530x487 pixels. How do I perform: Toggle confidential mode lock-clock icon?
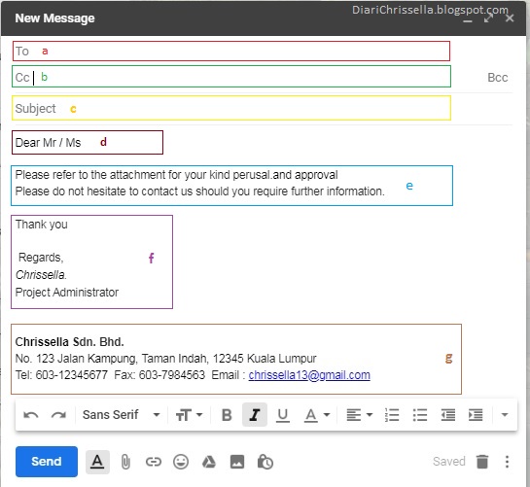(x=265, y=462)
